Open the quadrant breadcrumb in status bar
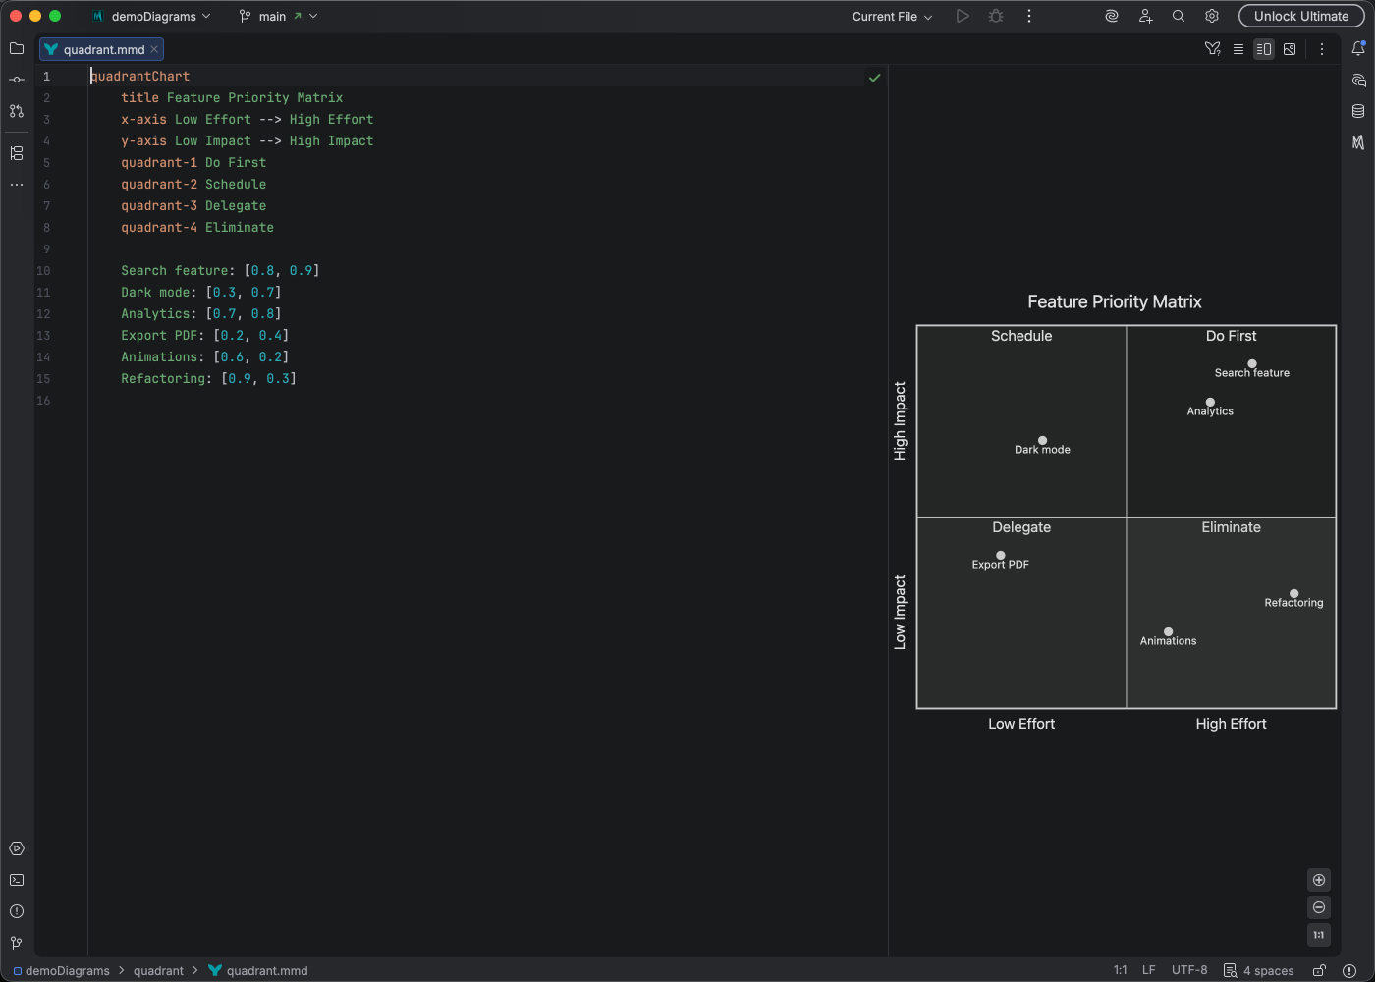 [158, 970]
